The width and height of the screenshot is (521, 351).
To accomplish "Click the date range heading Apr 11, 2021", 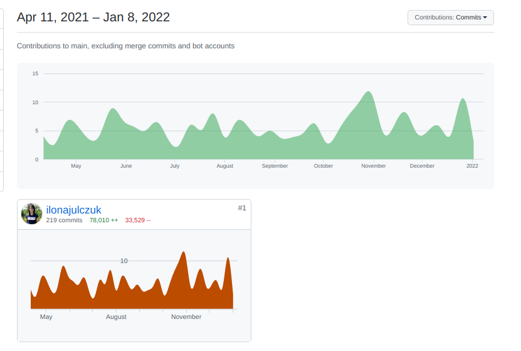I will click(x=93, y=18).
